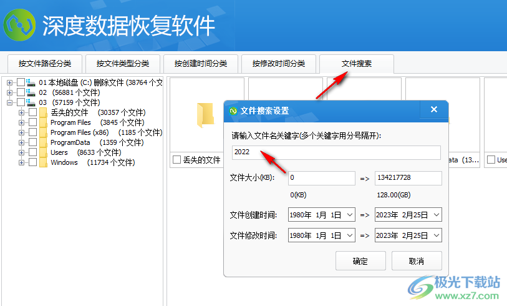Expand the Program Files tree node

click(x=21, y=123)
